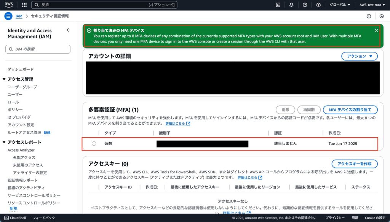Click the MFA デバイスの割り当て button
This screenshot has height=222, width=390.
pos(350,110)
